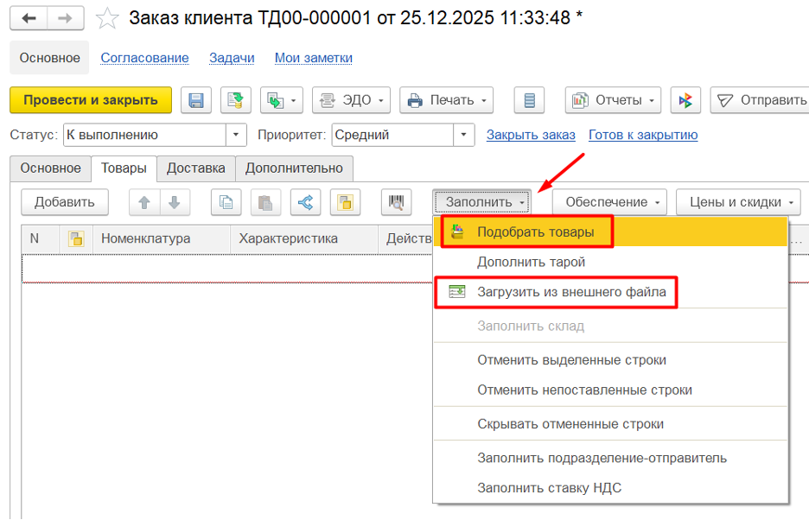Open the Цены и скидки dropdown

click(738, 202)
